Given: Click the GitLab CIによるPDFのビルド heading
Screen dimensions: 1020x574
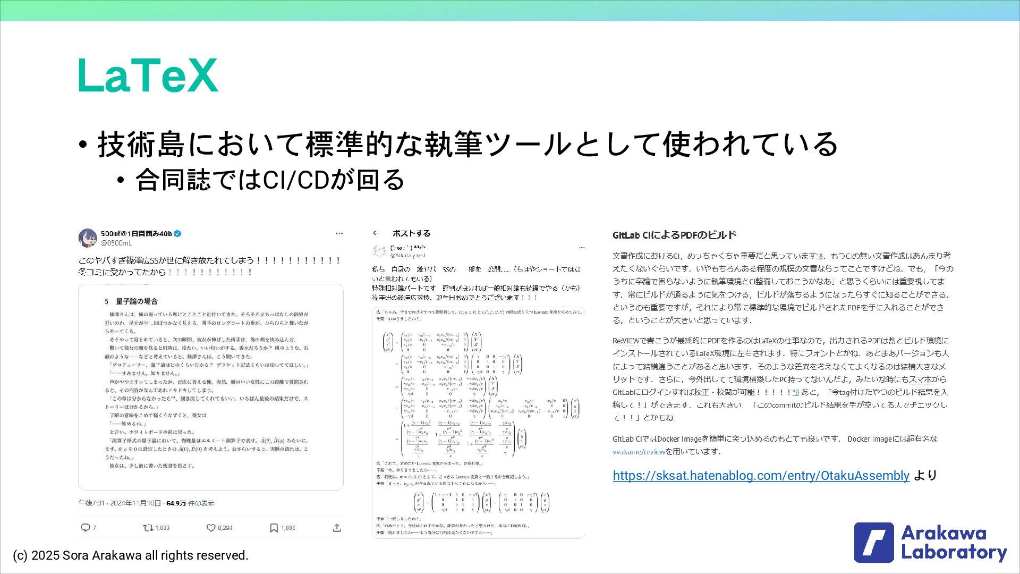Looking at the screenshot, I should 674,235.
